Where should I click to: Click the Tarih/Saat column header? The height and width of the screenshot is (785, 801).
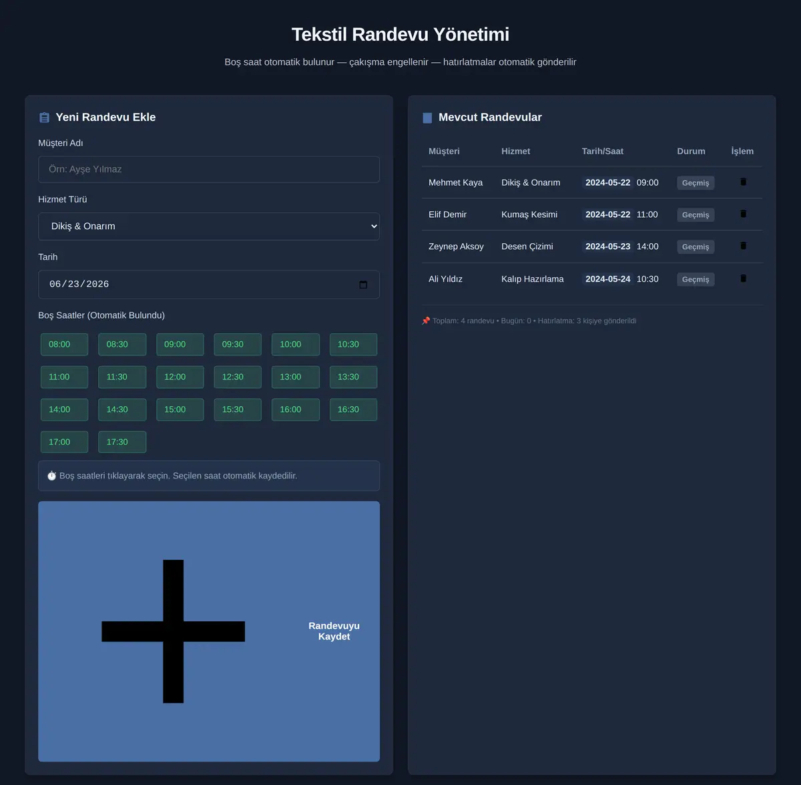[603, 151]
